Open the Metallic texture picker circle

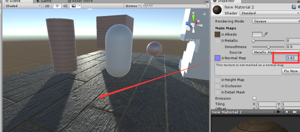pyautogui.click(x=222, y=41)
